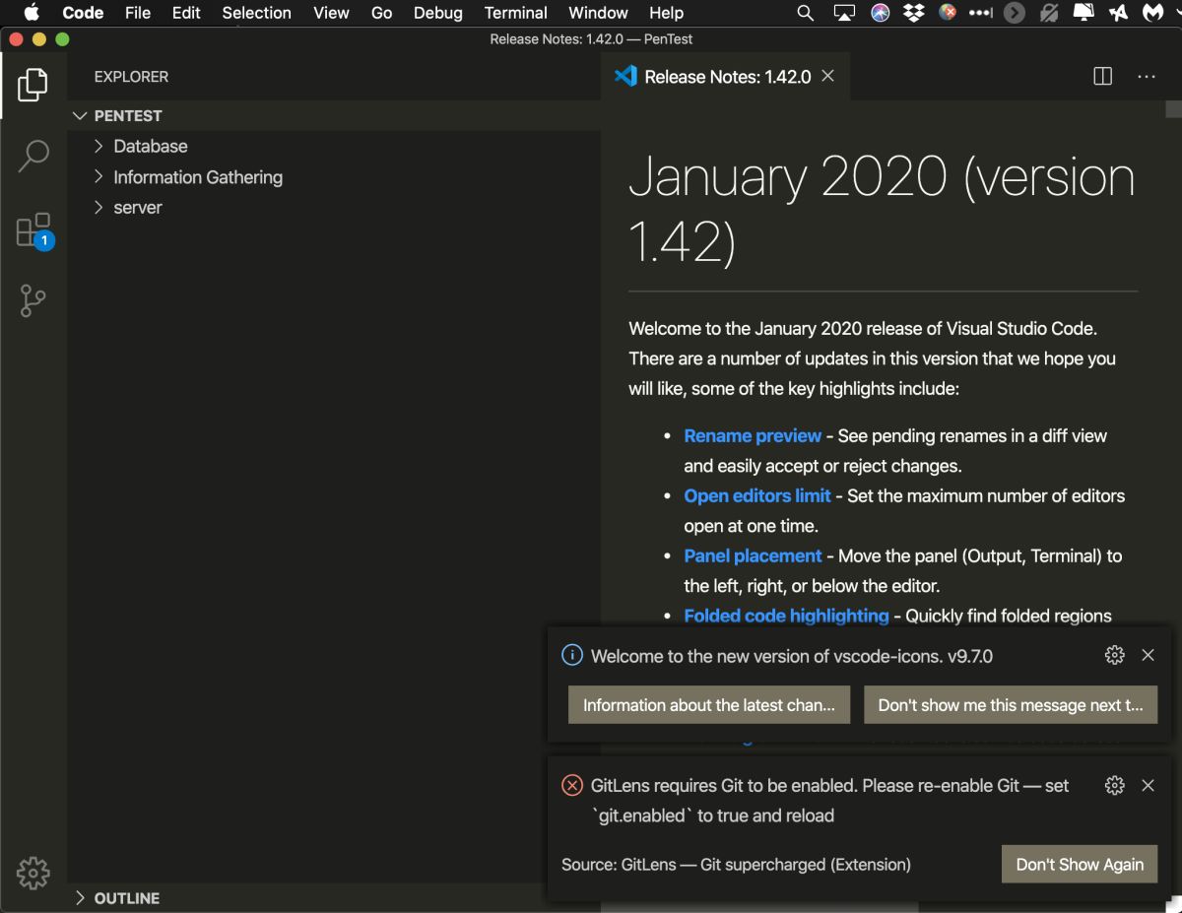The image size is (1182, 913).
Task: Open the Search view in activity bar
Action: point(33,156)
